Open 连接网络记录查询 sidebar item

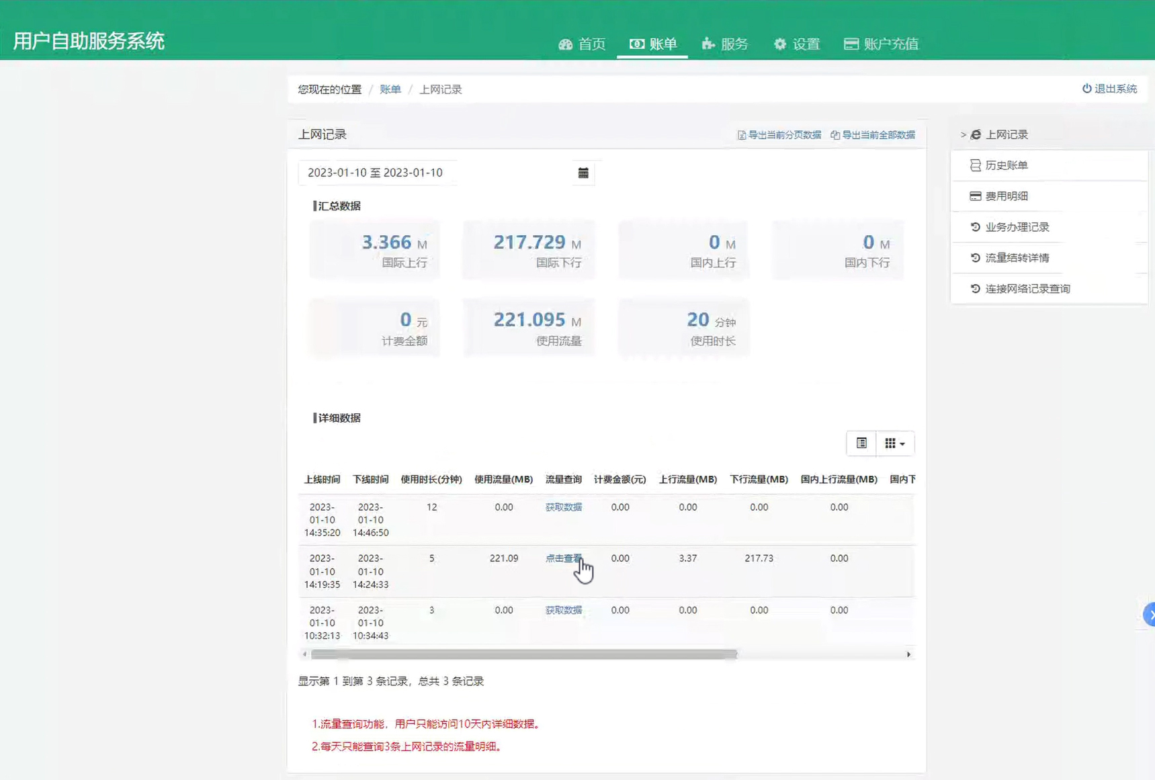[x=1027, y=289]
